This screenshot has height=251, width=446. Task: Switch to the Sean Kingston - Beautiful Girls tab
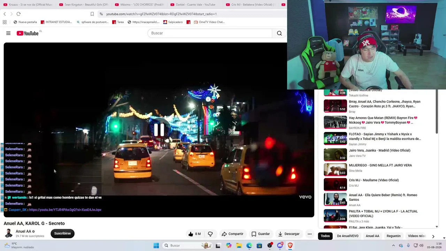coord(84,5)
